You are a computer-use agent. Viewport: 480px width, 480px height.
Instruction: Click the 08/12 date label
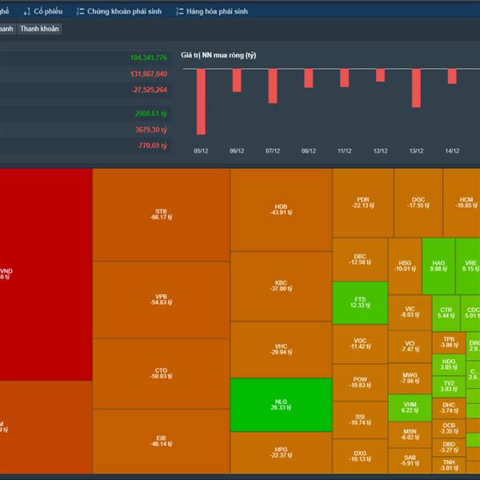tap(309, 151)
